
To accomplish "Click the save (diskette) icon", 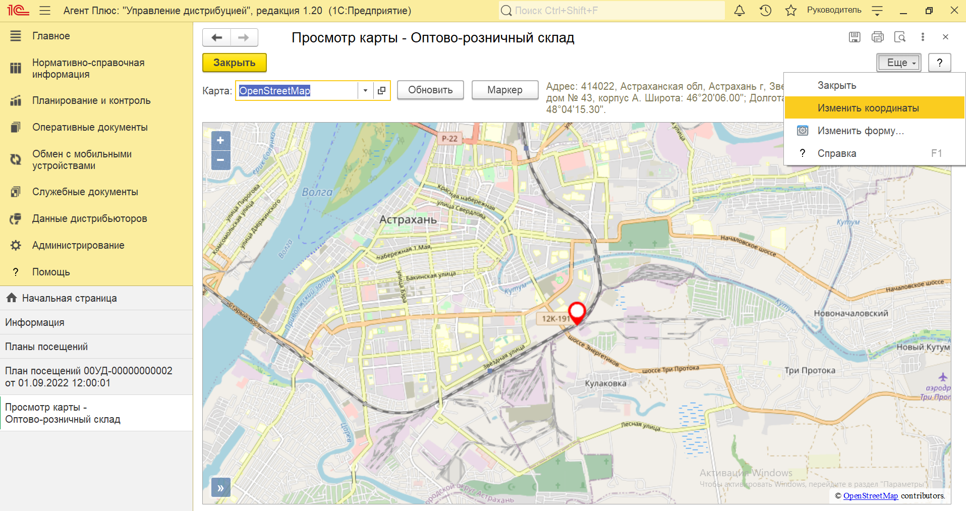I will point(855,37).
